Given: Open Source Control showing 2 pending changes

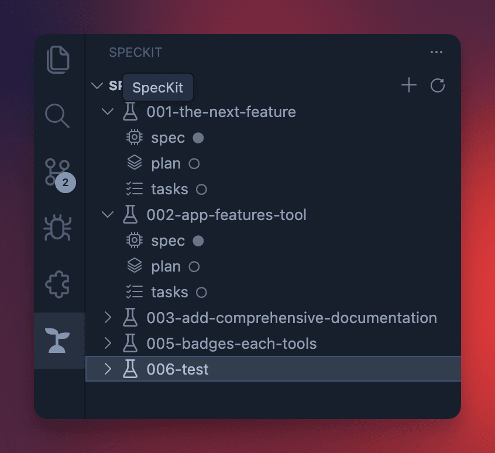Looking at the screenshot, I should 58,173.
